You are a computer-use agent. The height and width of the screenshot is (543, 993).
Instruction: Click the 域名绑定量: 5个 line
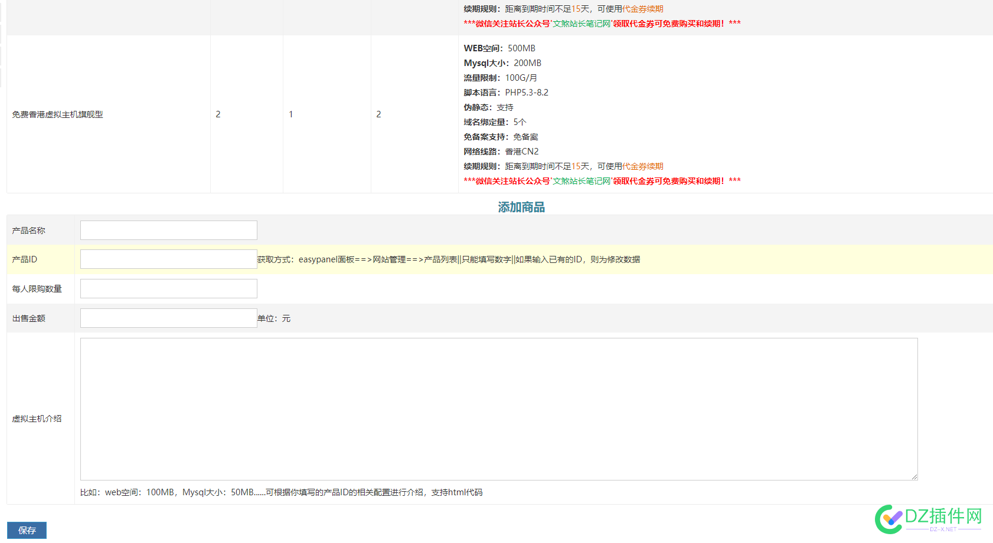495,122
